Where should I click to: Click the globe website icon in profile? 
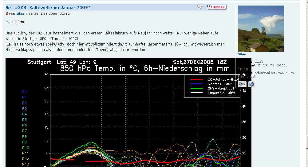[251, 84]
